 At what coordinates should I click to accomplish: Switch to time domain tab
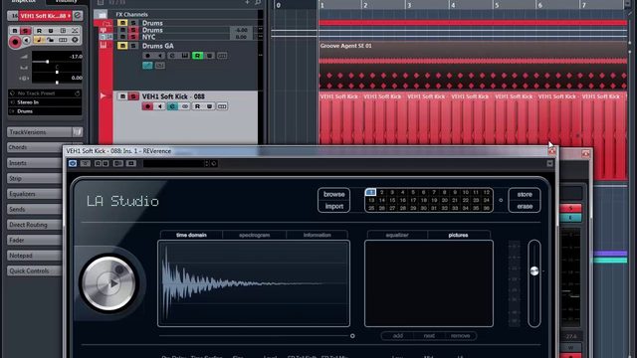[x=191, y=235]
